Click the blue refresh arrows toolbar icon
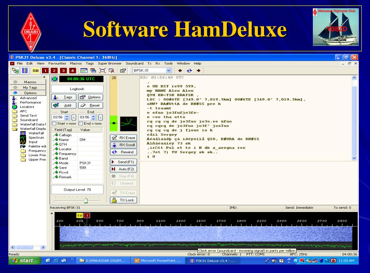Image resolution: width=370 pixels, height=273 pixels. click(189, 70)
